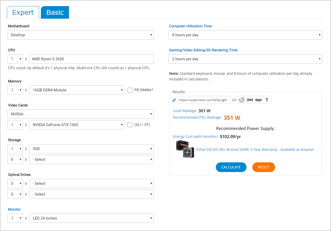
Task: Open the NVIDIA GeForce GTX 1060 dropdown
Action: click(77, 125)
